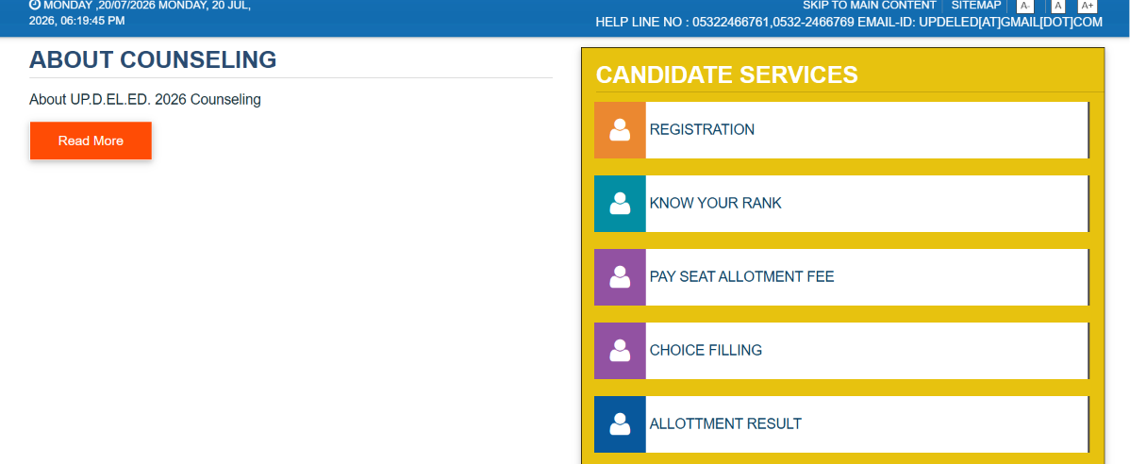Open the Read More button
This screenshot has width=1130, height=464.
91,141
